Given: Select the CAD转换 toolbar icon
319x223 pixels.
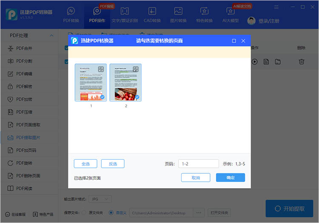Looking at the screenshot, I should click(x=152, y=11).
